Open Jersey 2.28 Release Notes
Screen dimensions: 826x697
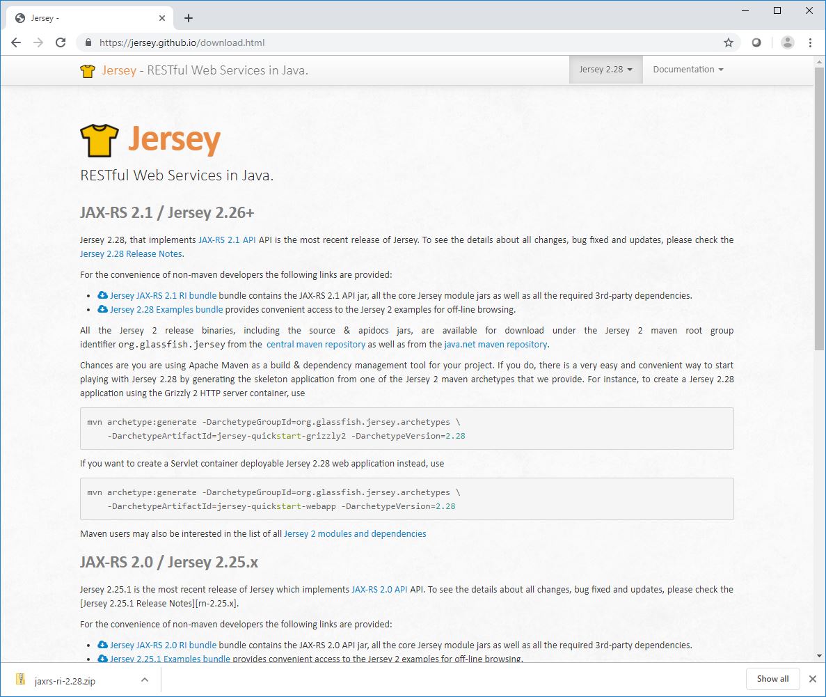[131, 253]
